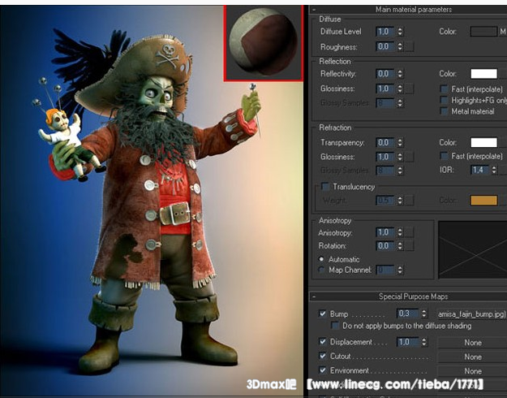Image resolution: width=507 pixels, height=398 pixels.
Task: Click the anisotropy highlight preview box
Action: pyautogui.click(x=472, y=249)
